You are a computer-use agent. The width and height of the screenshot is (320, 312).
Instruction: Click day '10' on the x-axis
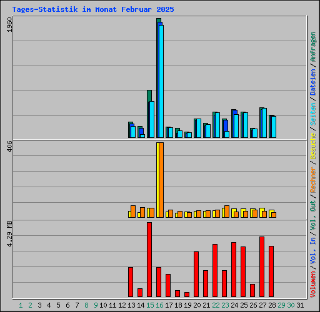point(103,305)
